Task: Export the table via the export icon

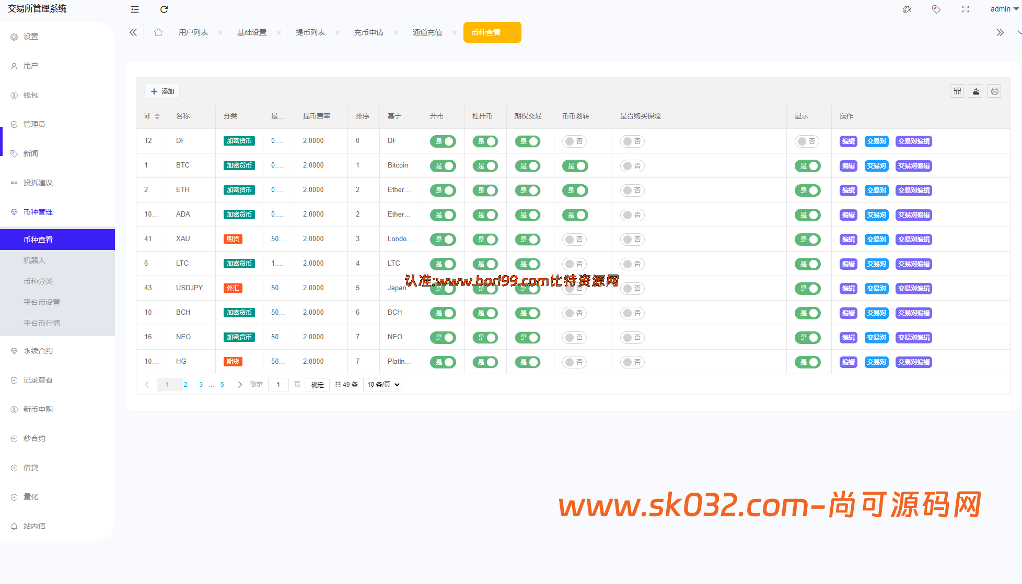Action: [975, 90]
